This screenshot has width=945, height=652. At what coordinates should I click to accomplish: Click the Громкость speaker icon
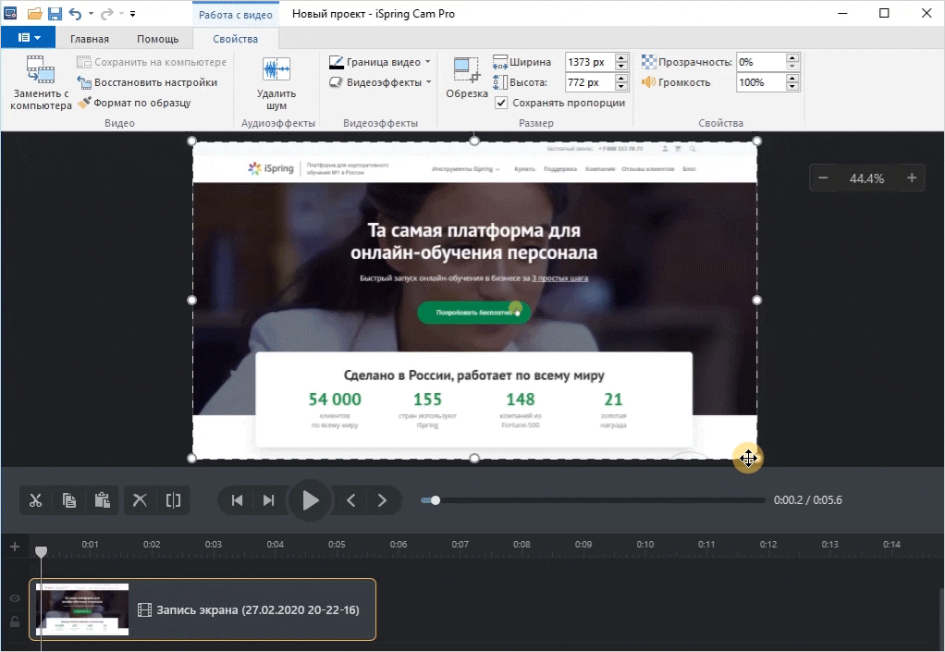click(x=648, y=82)
